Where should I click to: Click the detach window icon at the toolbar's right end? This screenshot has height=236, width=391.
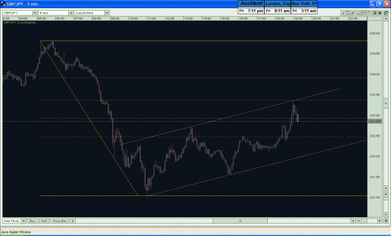coord(386,13)
